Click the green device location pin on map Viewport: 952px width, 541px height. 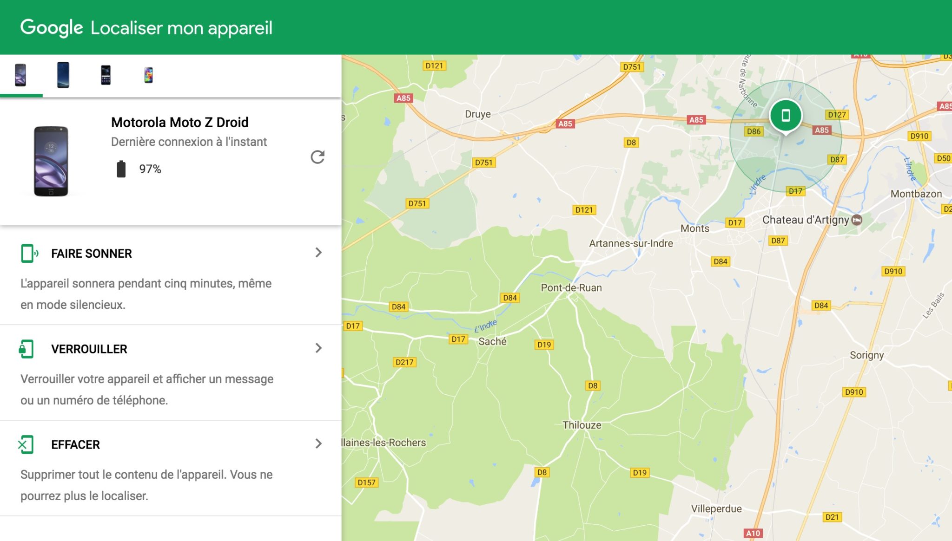[786, 115]
